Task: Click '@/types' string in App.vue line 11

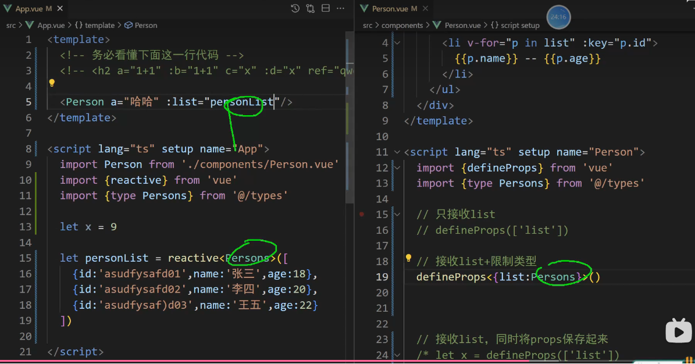Action: pyautogui.click(x=260, y=195)
